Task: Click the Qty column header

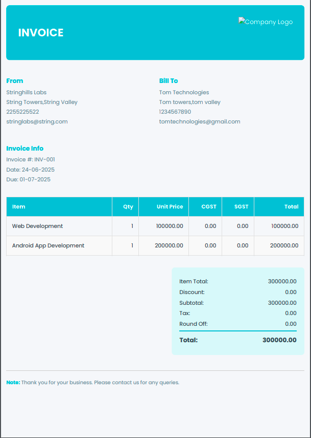Action: click(128, 207)
